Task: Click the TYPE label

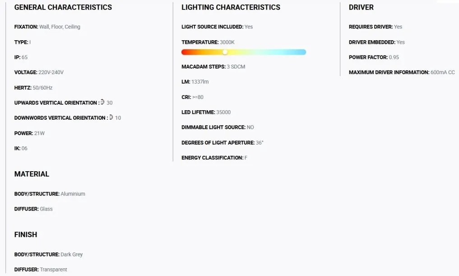Action: (21, 42)
